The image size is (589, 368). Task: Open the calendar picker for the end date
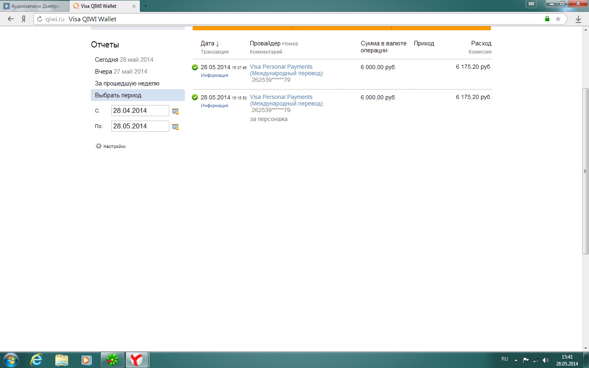(x=175, y=127)
